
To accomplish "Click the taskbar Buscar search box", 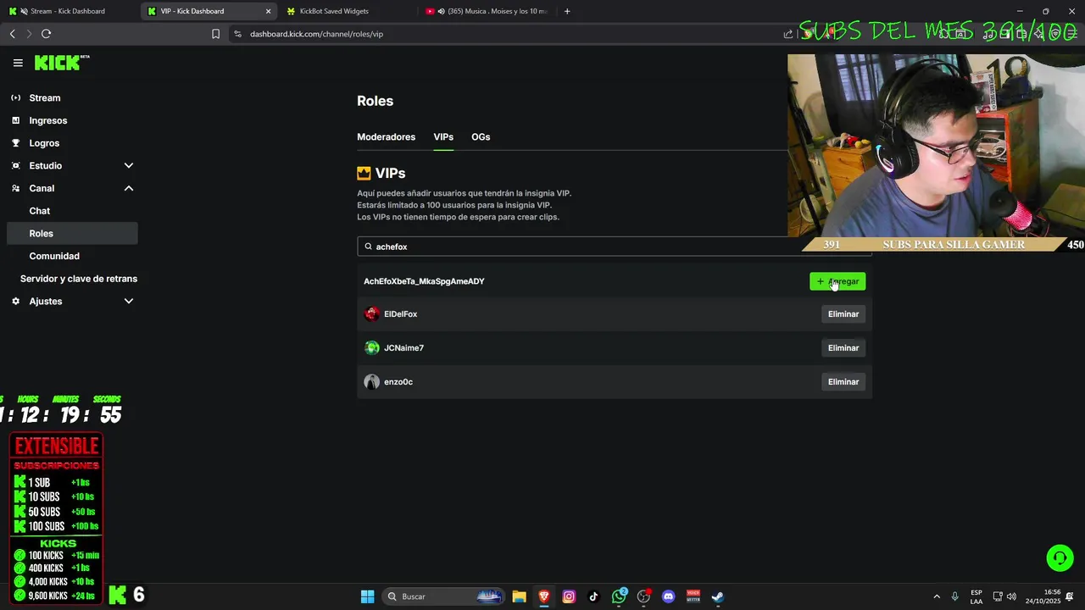I will (x=443, y=596).
